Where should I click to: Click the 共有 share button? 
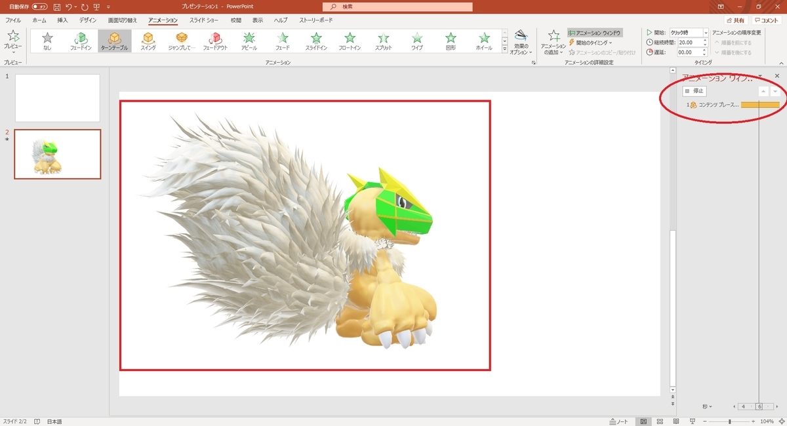[x=737, y=20]
